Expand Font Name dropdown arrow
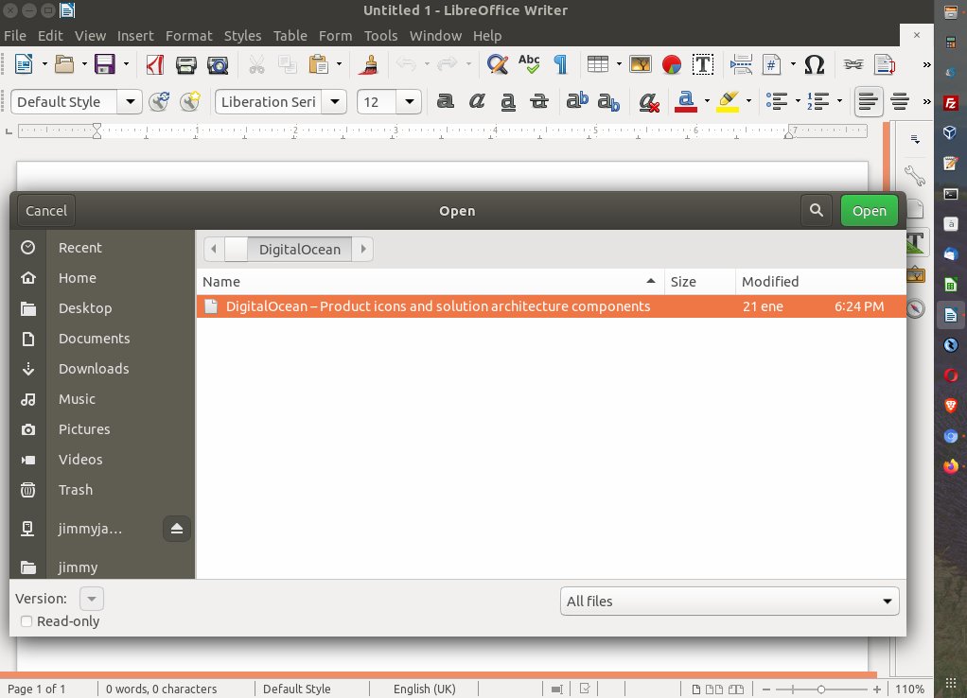The width and height of the screenshot is (967, 698). pos(335,102)
